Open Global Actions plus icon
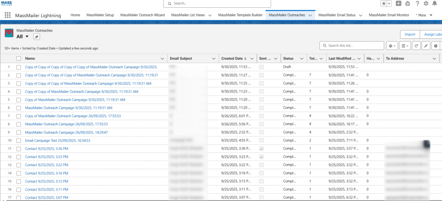 [398, 3]
